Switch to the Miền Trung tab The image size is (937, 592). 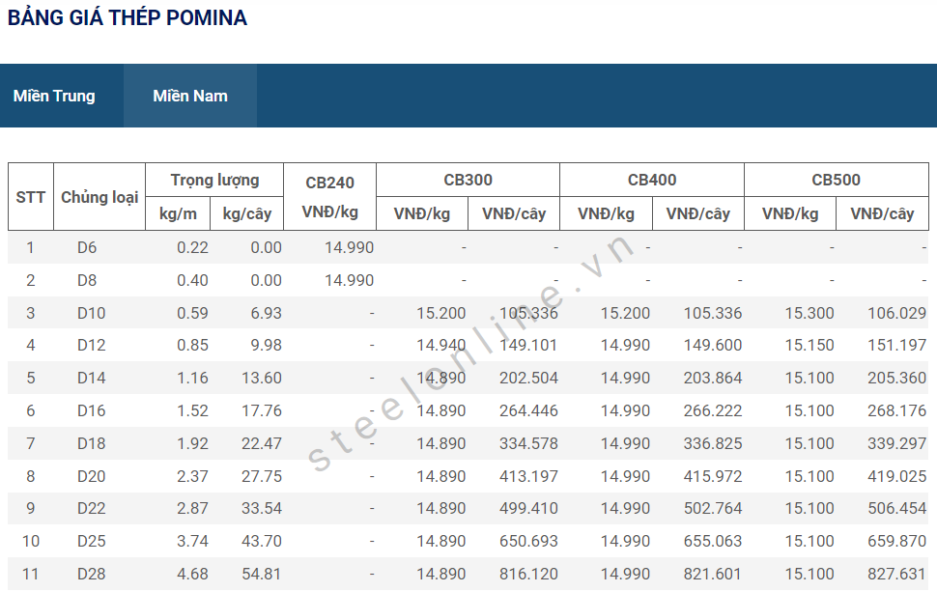tap(54, 96)
